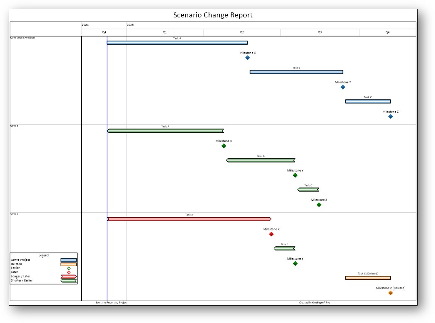This screenshot has width=435, height=323.
Task: Click the blue Milestone Y diamond
Action: pyautogui.click(x=343, y=87)
